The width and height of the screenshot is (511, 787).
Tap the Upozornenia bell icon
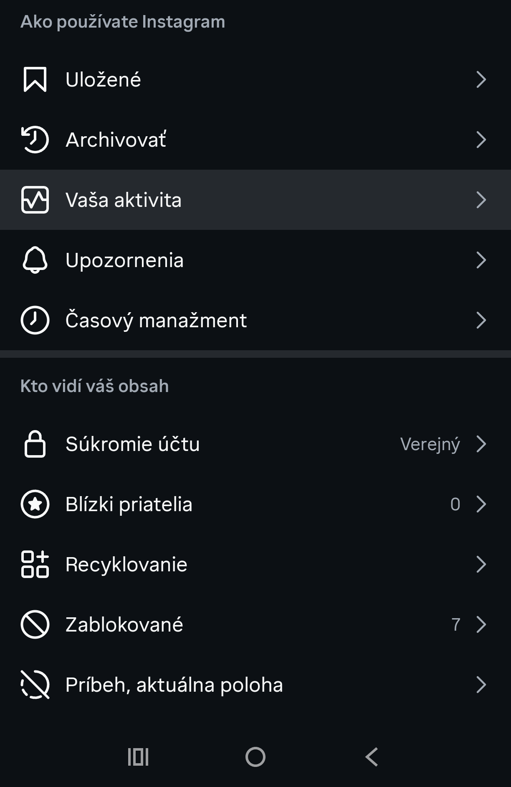click(35, 260)
